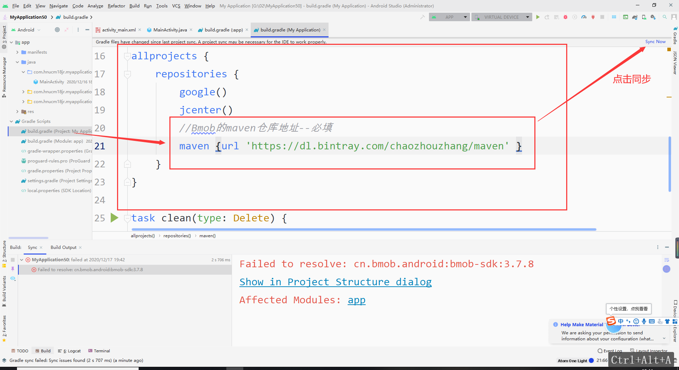This screenshot has width=679, height=370.
Task: Toggle the Build Variants side panel
Action: (x=4, y=291)
